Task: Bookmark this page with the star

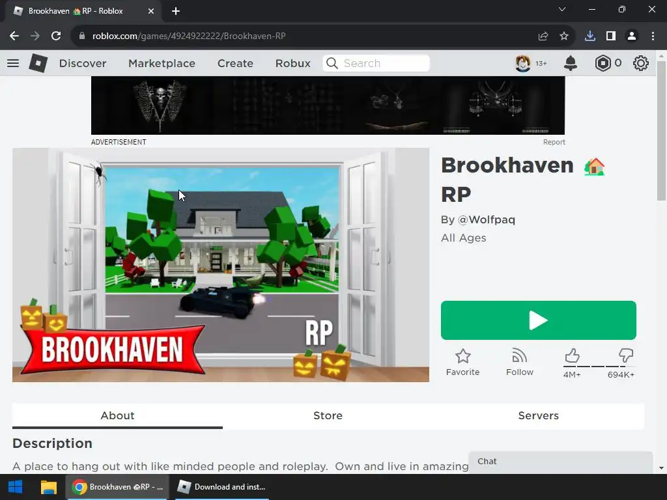Action: tap(564, 36)
